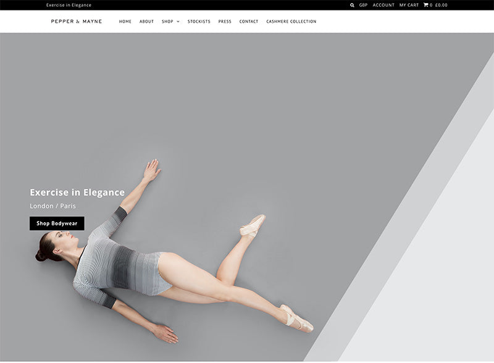
Task: Click the search magnifier icon
Action: coord(352,5)
